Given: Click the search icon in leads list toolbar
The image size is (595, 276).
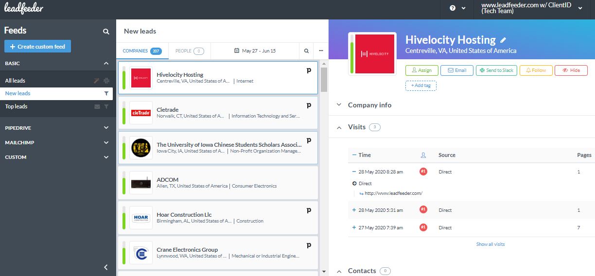Looking at the screenshot, I should [x=306, y=51].
